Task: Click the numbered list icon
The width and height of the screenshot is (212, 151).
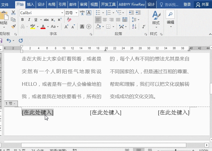Action: (x=108, y=13)
